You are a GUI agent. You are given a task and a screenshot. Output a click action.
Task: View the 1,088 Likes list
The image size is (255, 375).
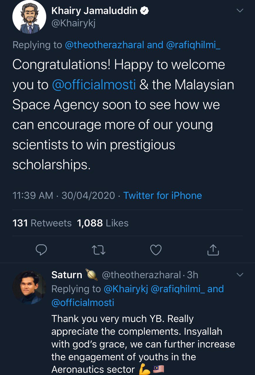point(103,223)
